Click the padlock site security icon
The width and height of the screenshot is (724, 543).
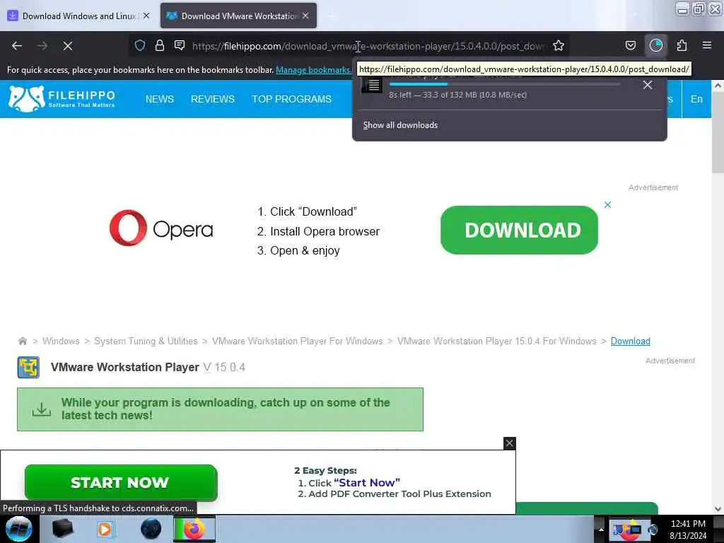pyautogui.click(x=160, y=45)
